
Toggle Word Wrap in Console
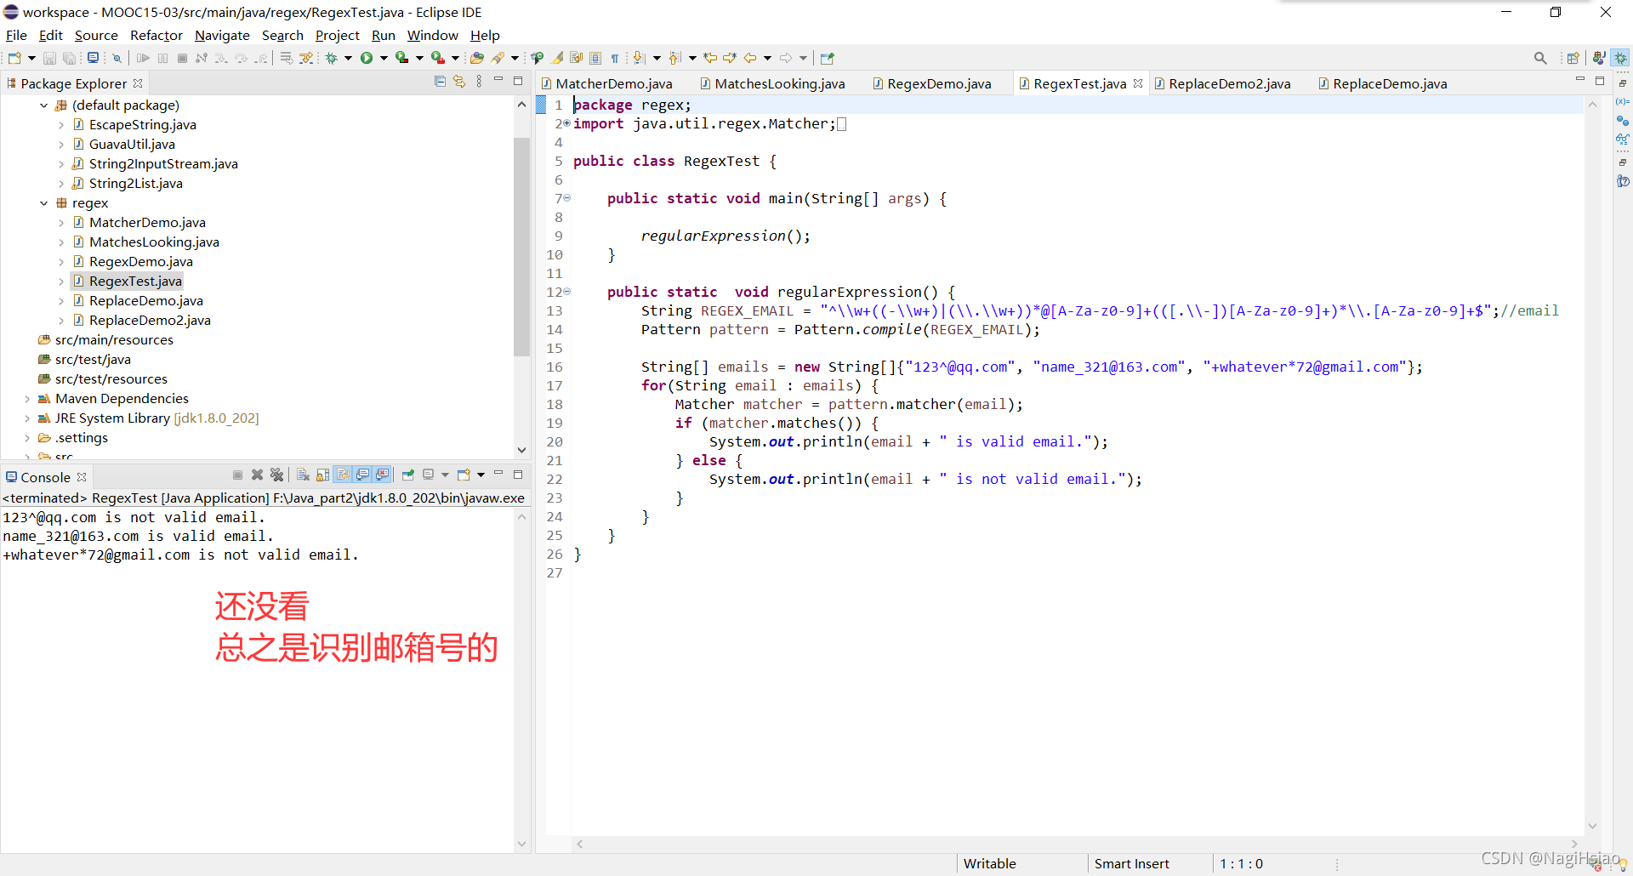[343, 475]
